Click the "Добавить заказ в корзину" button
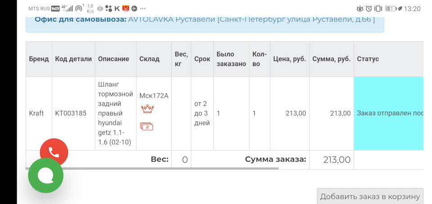 [x=370, y=196]
